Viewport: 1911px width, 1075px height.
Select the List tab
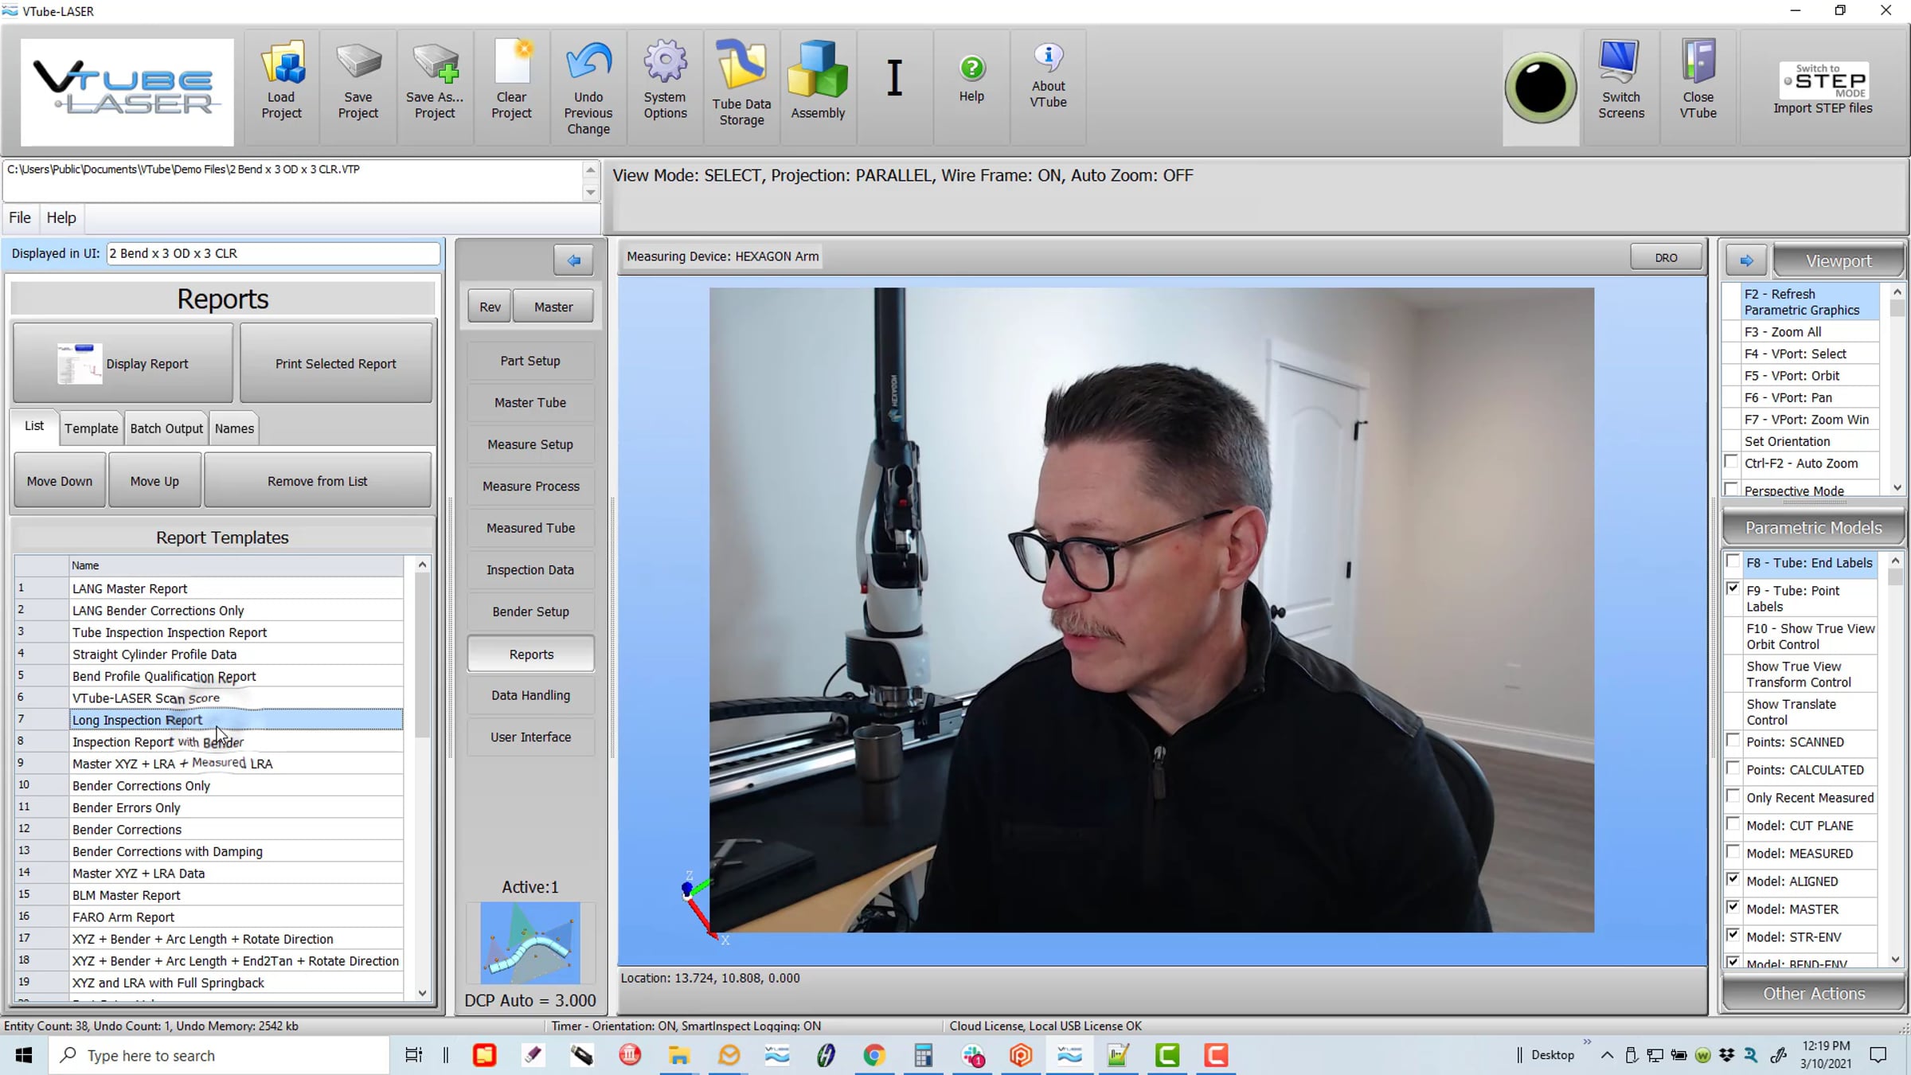coord(34,426)
